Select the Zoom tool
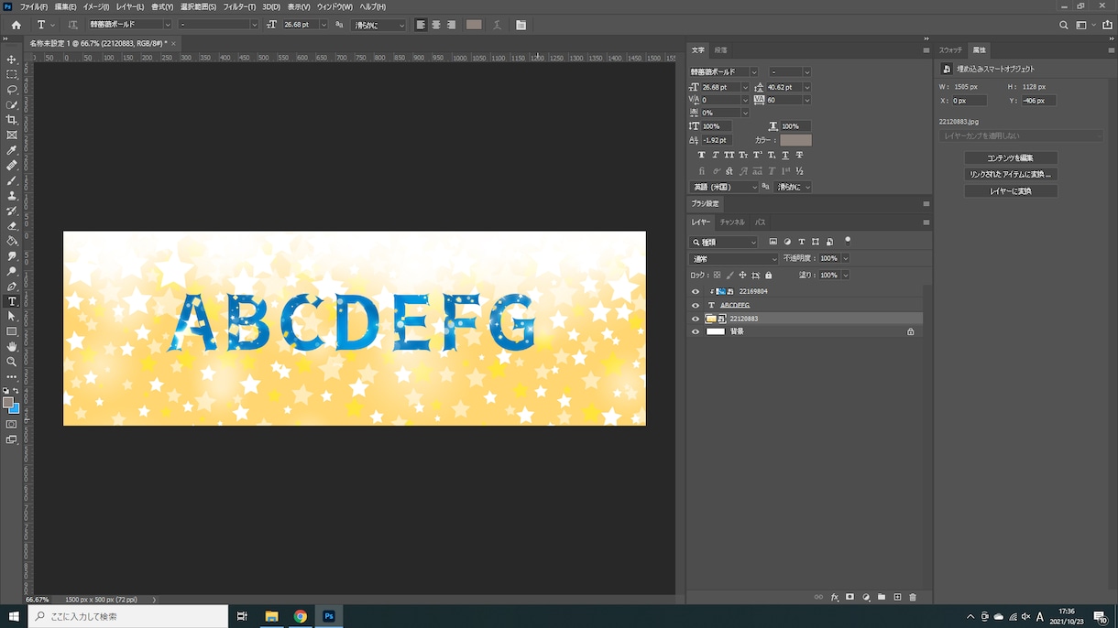 click(x=12, y=362)
